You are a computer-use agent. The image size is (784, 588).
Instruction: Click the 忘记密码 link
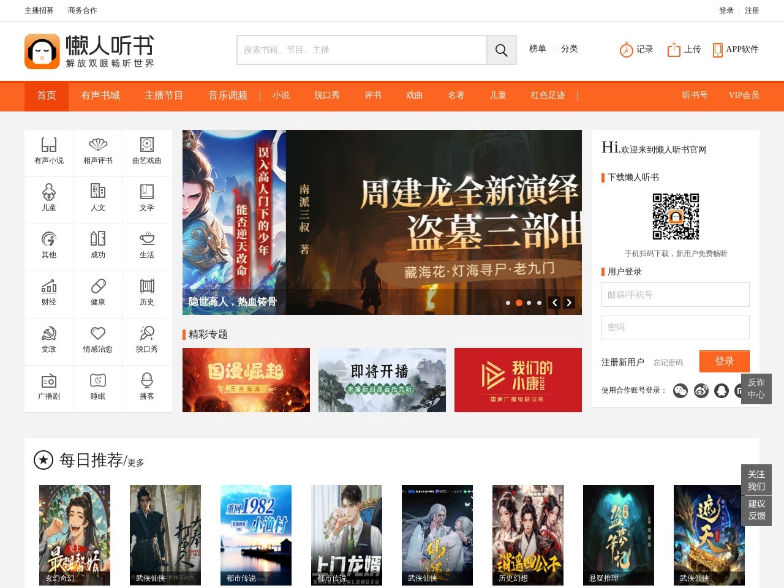point(668,363)
